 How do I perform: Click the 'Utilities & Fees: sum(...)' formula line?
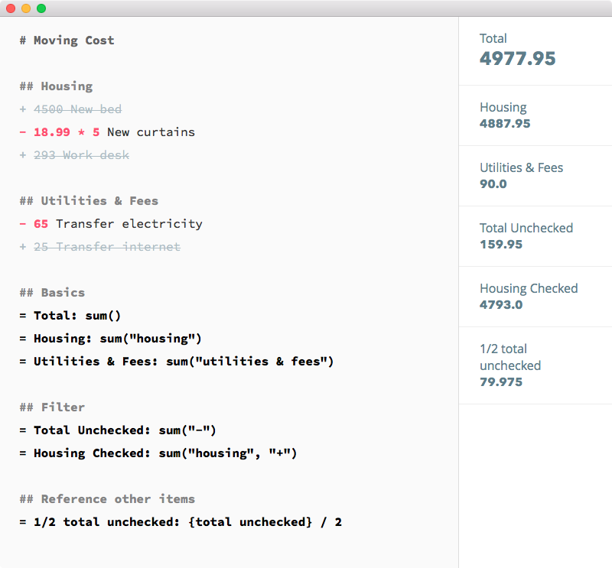pyautogui.click(x=177, y=362)
